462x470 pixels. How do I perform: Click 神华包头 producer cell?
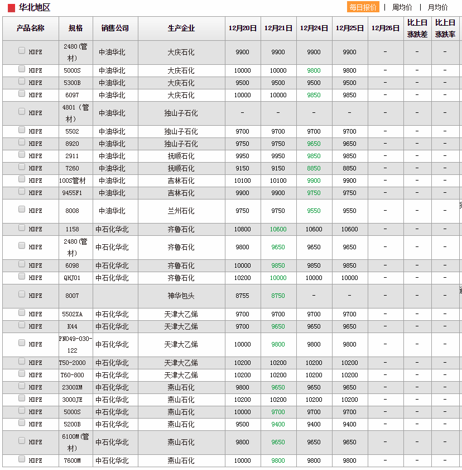click(181, 296)
